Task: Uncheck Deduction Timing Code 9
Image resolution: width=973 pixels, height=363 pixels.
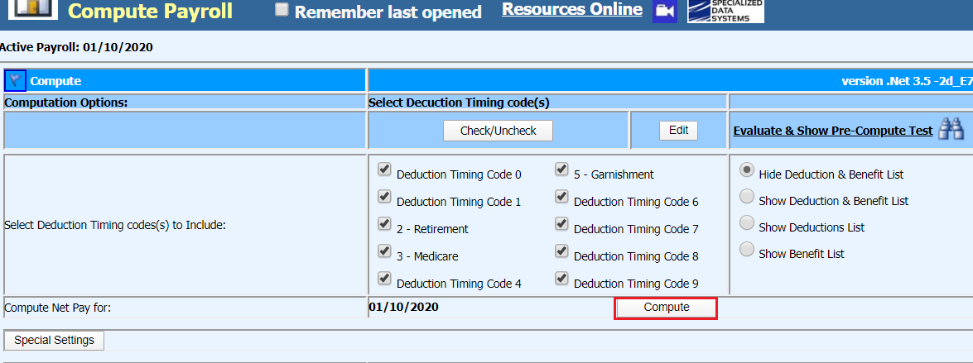Action: point(561,279)
